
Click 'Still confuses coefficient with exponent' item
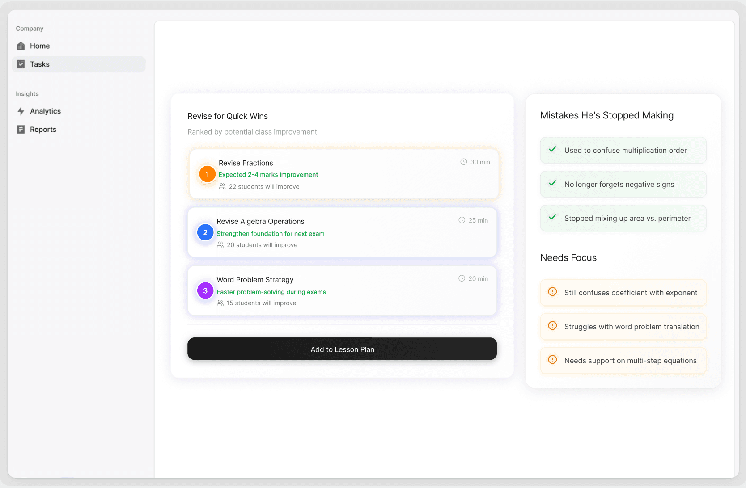coord(623,293)
